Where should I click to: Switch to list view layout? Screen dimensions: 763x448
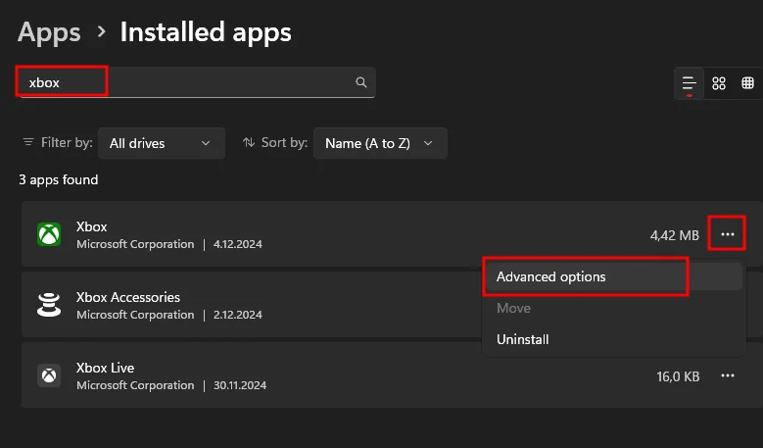tap(689, 83)
